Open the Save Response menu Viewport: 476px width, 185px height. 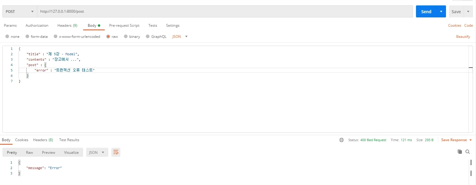pos(456,140)
